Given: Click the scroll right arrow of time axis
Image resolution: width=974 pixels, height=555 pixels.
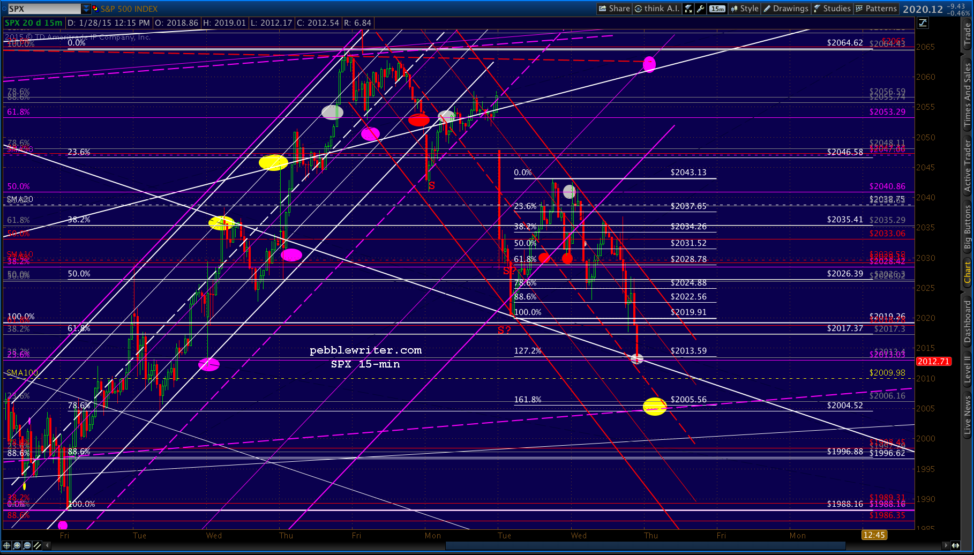Looking at the screenshot, I should 946,545.
